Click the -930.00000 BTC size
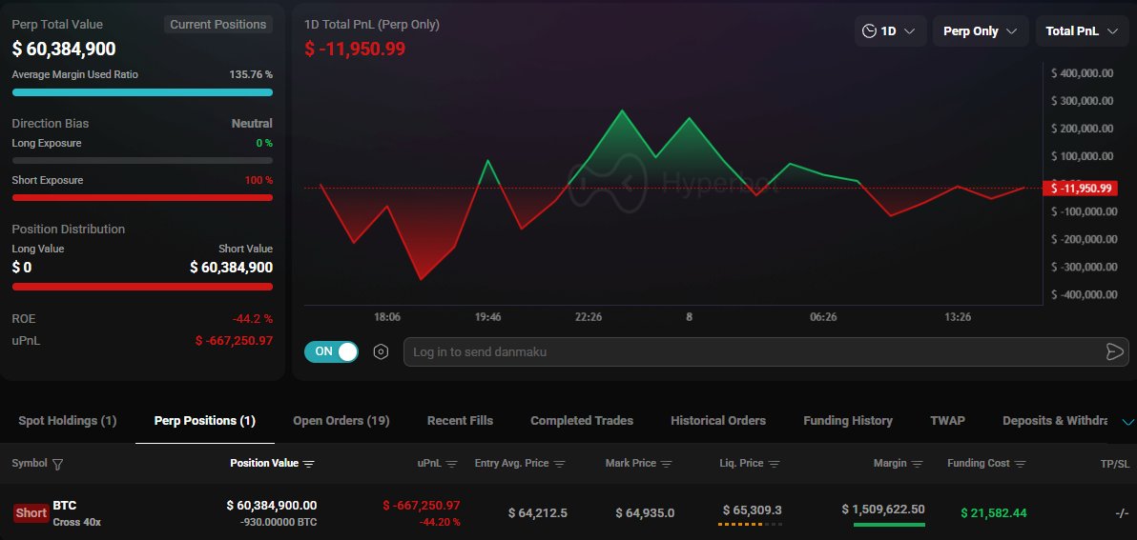1137x540 pixels. 279,522
